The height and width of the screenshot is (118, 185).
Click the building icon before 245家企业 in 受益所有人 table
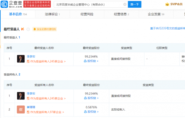(x=28, y=98)
